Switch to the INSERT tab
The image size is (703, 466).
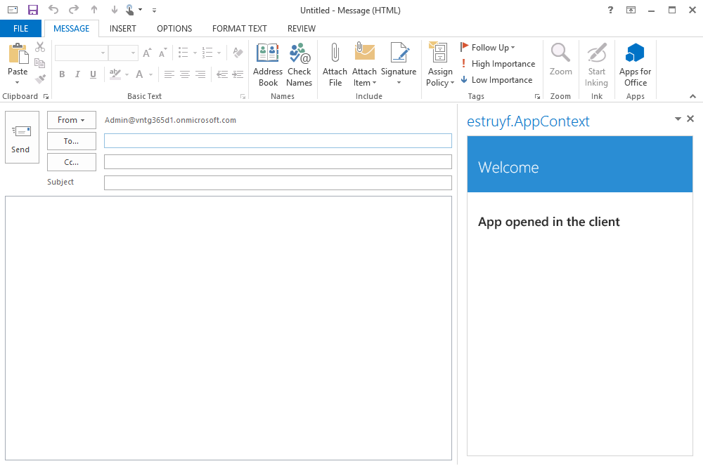click(122, 29)
